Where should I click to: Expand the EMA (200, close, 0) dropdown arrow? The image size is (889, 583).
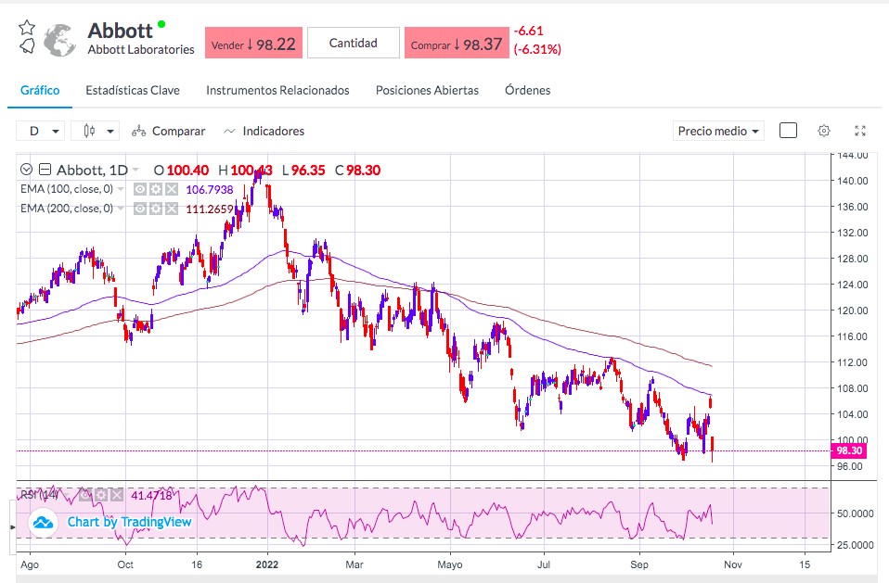click(x=121, y=209)
